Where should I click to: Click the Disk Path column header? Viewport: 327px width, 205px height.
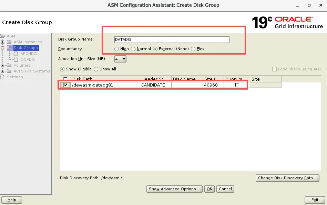click(x=105, y=79)
